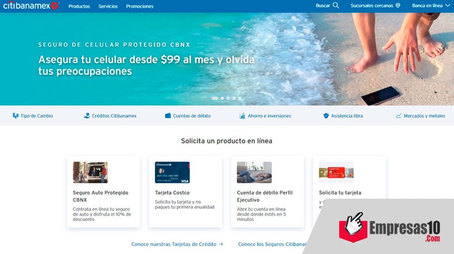This screenshot has height=254, width=454.
Task: Click the Cuenta de débito Perfil Ejecutivo image
Action: (x=254, y=172)
